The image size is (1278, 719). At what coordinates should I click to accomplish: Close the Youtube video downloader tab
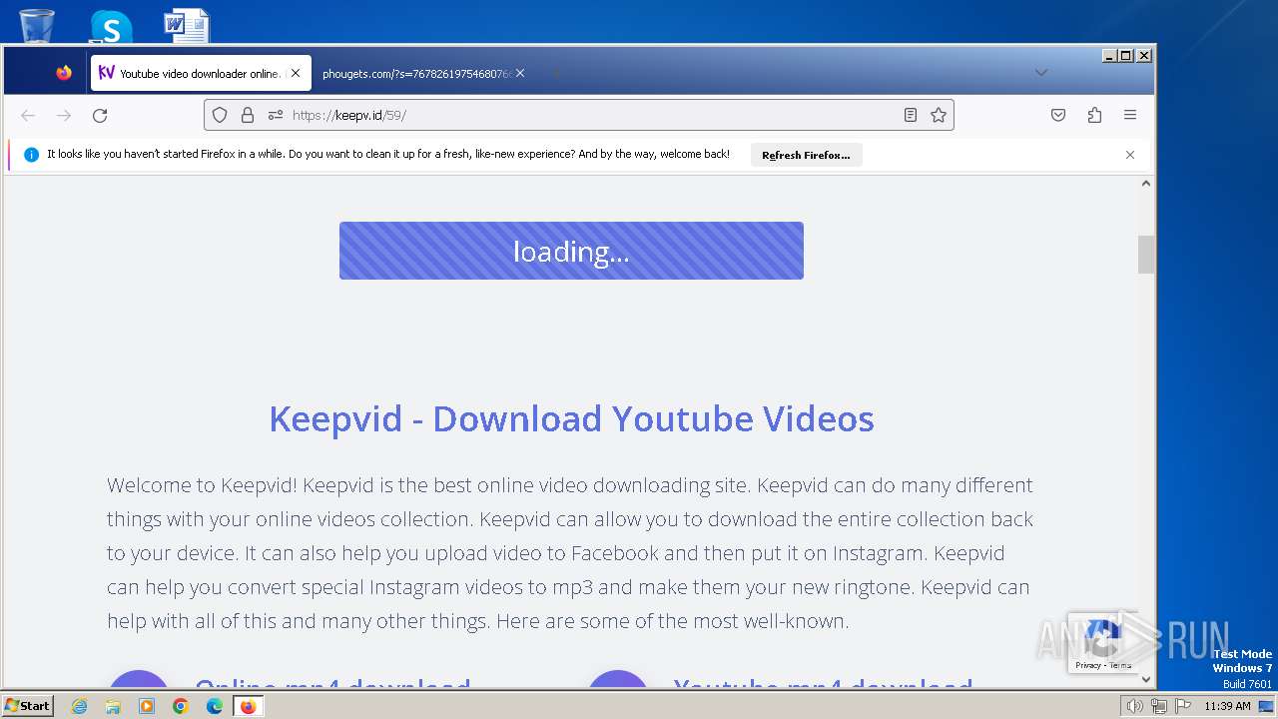(296, 73)
